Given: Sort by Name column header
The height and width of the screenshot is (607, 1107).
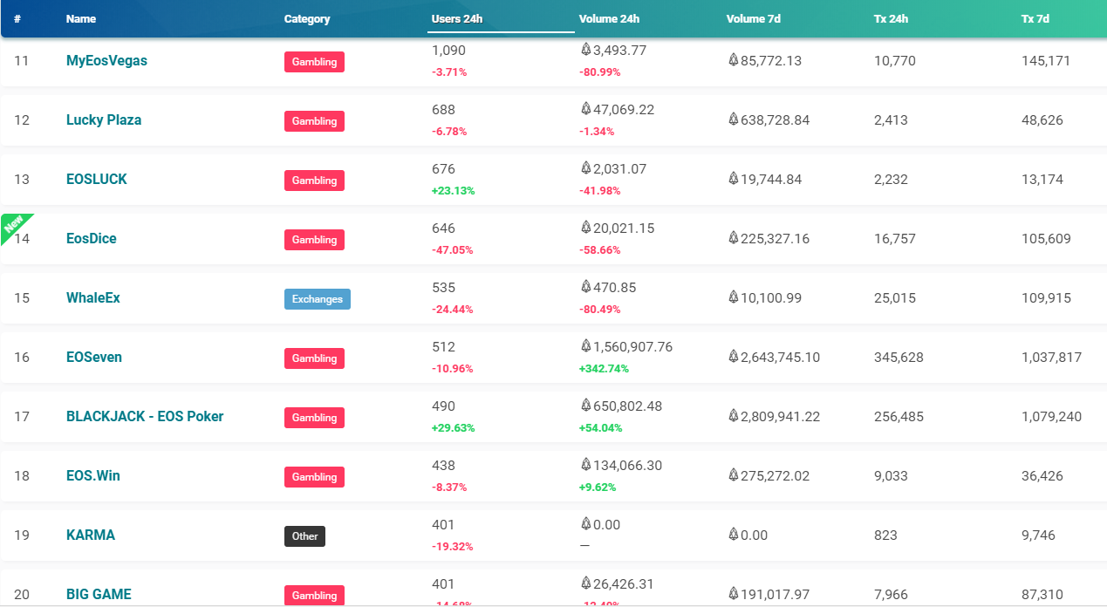Looking at the screenshot, I should [81, 18].
